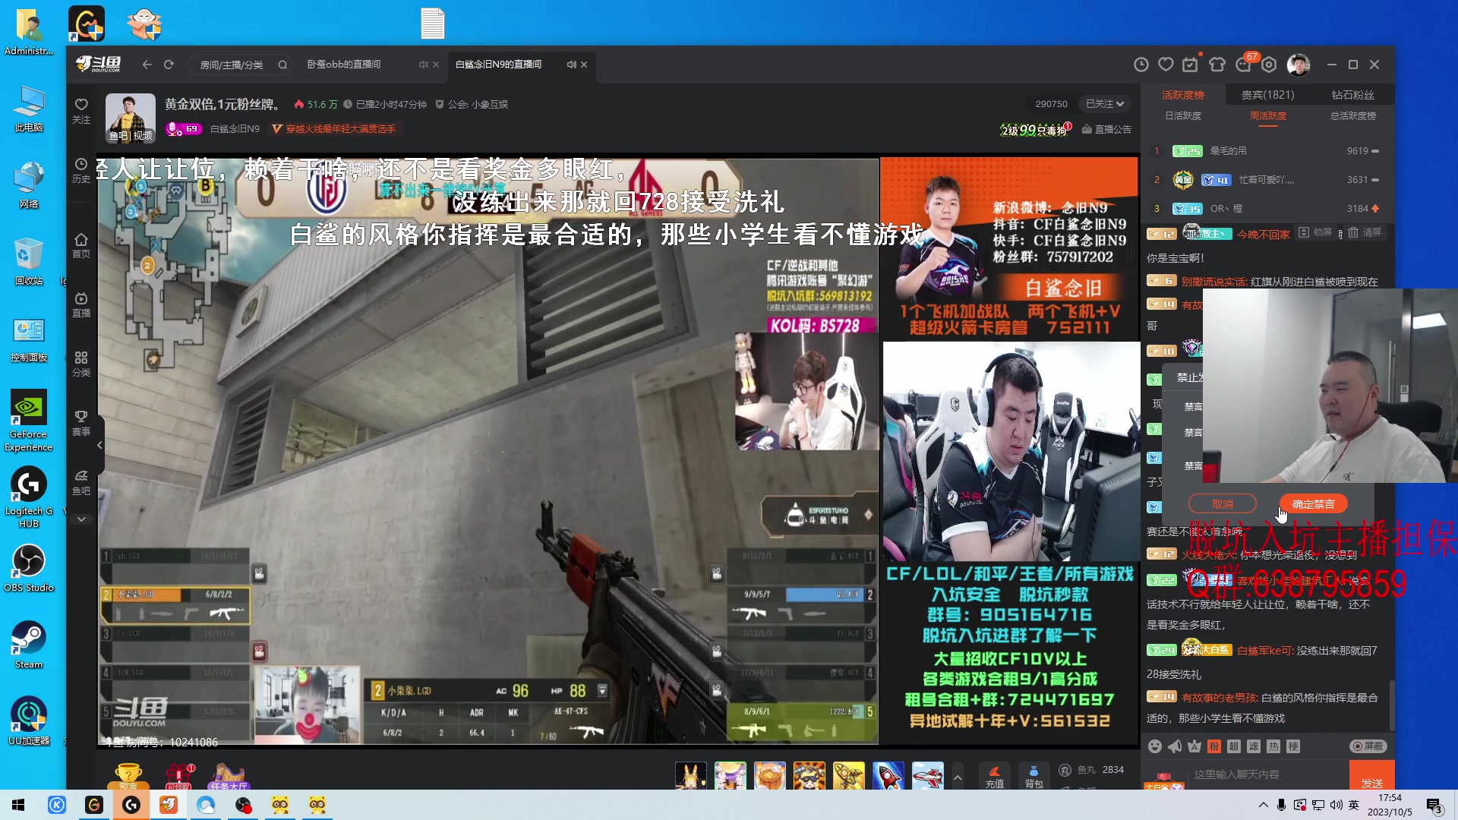
Task: Expand more sidebar items with down chevron
Action: click(81, 519)
